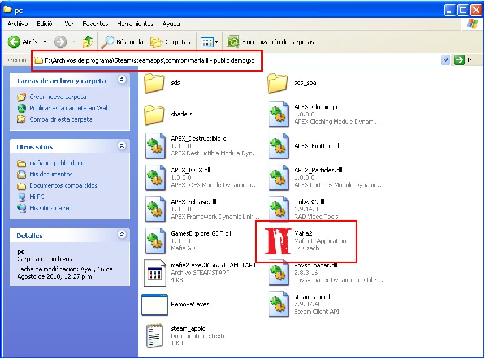Select the red Mafia2 application icon
Screen dimensions: 485x359
(278, 241)
